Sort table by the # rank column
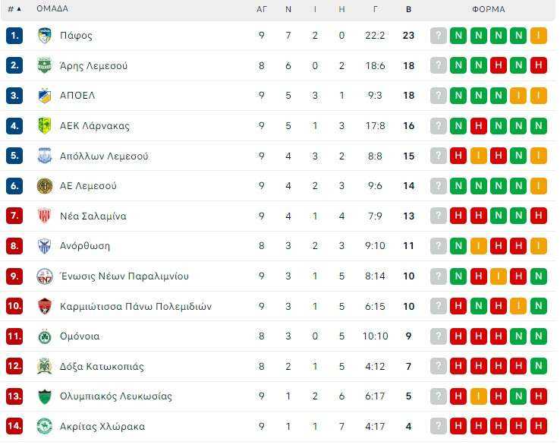The height and width of the screenshot is (445, 560). (x=14, y=9)
